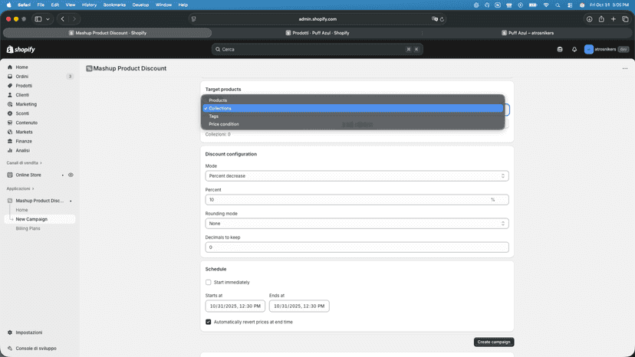
Task: Open the three-dot page actions menu
Action: click(x=625, y=68)
